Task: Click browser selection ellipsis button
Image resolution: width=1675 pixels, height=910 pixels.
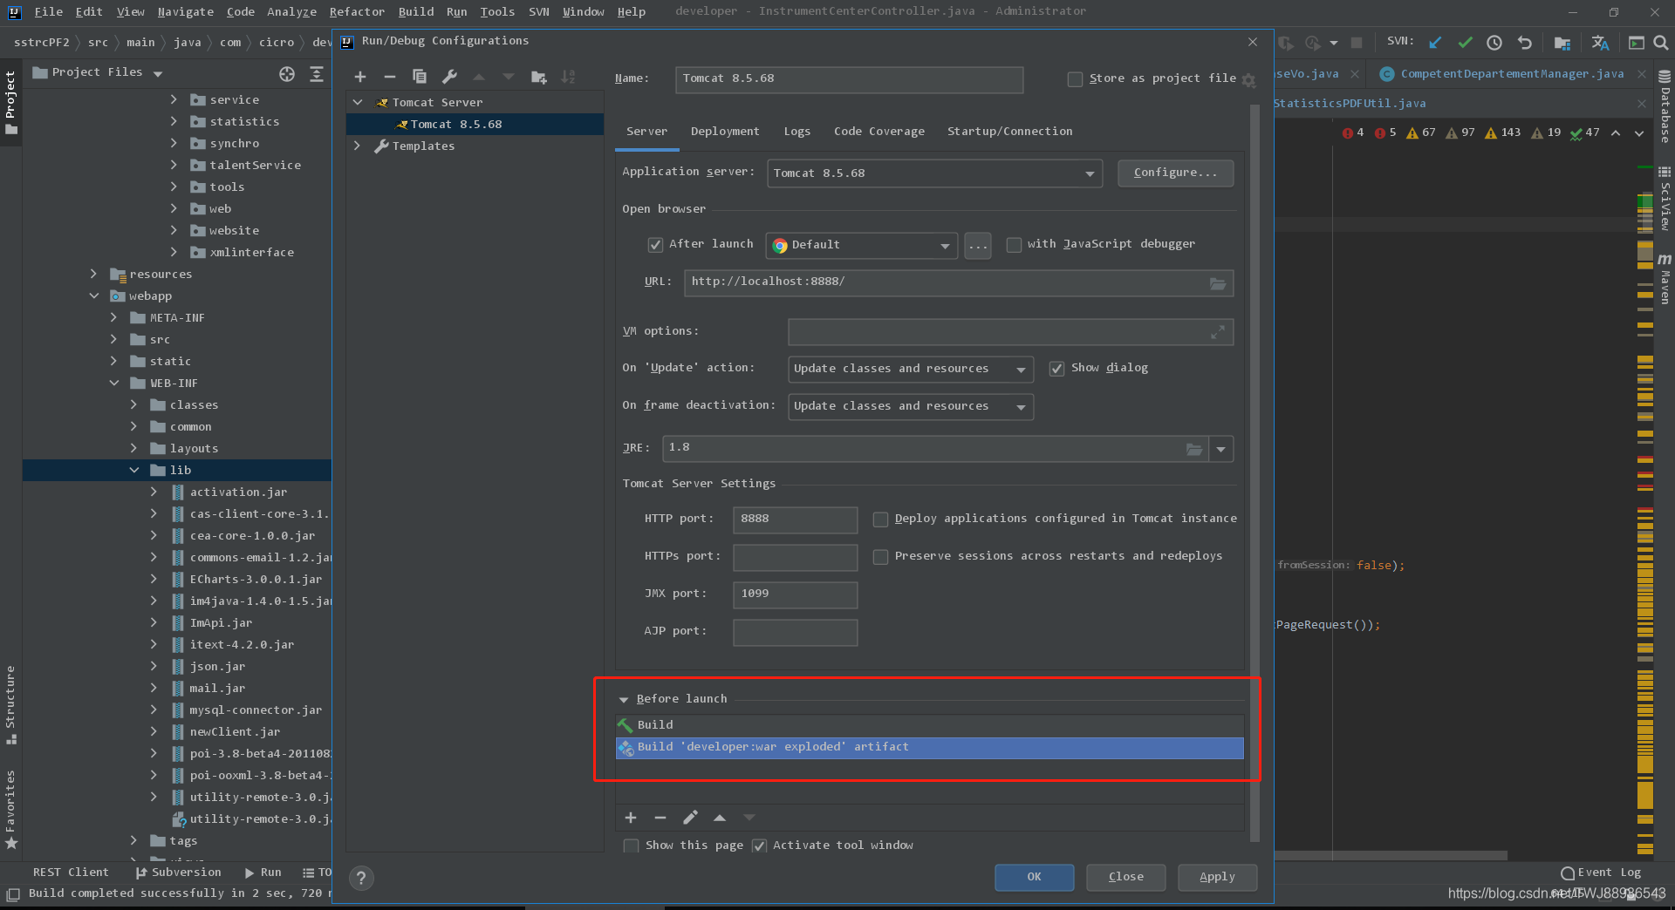Action: 978,246
